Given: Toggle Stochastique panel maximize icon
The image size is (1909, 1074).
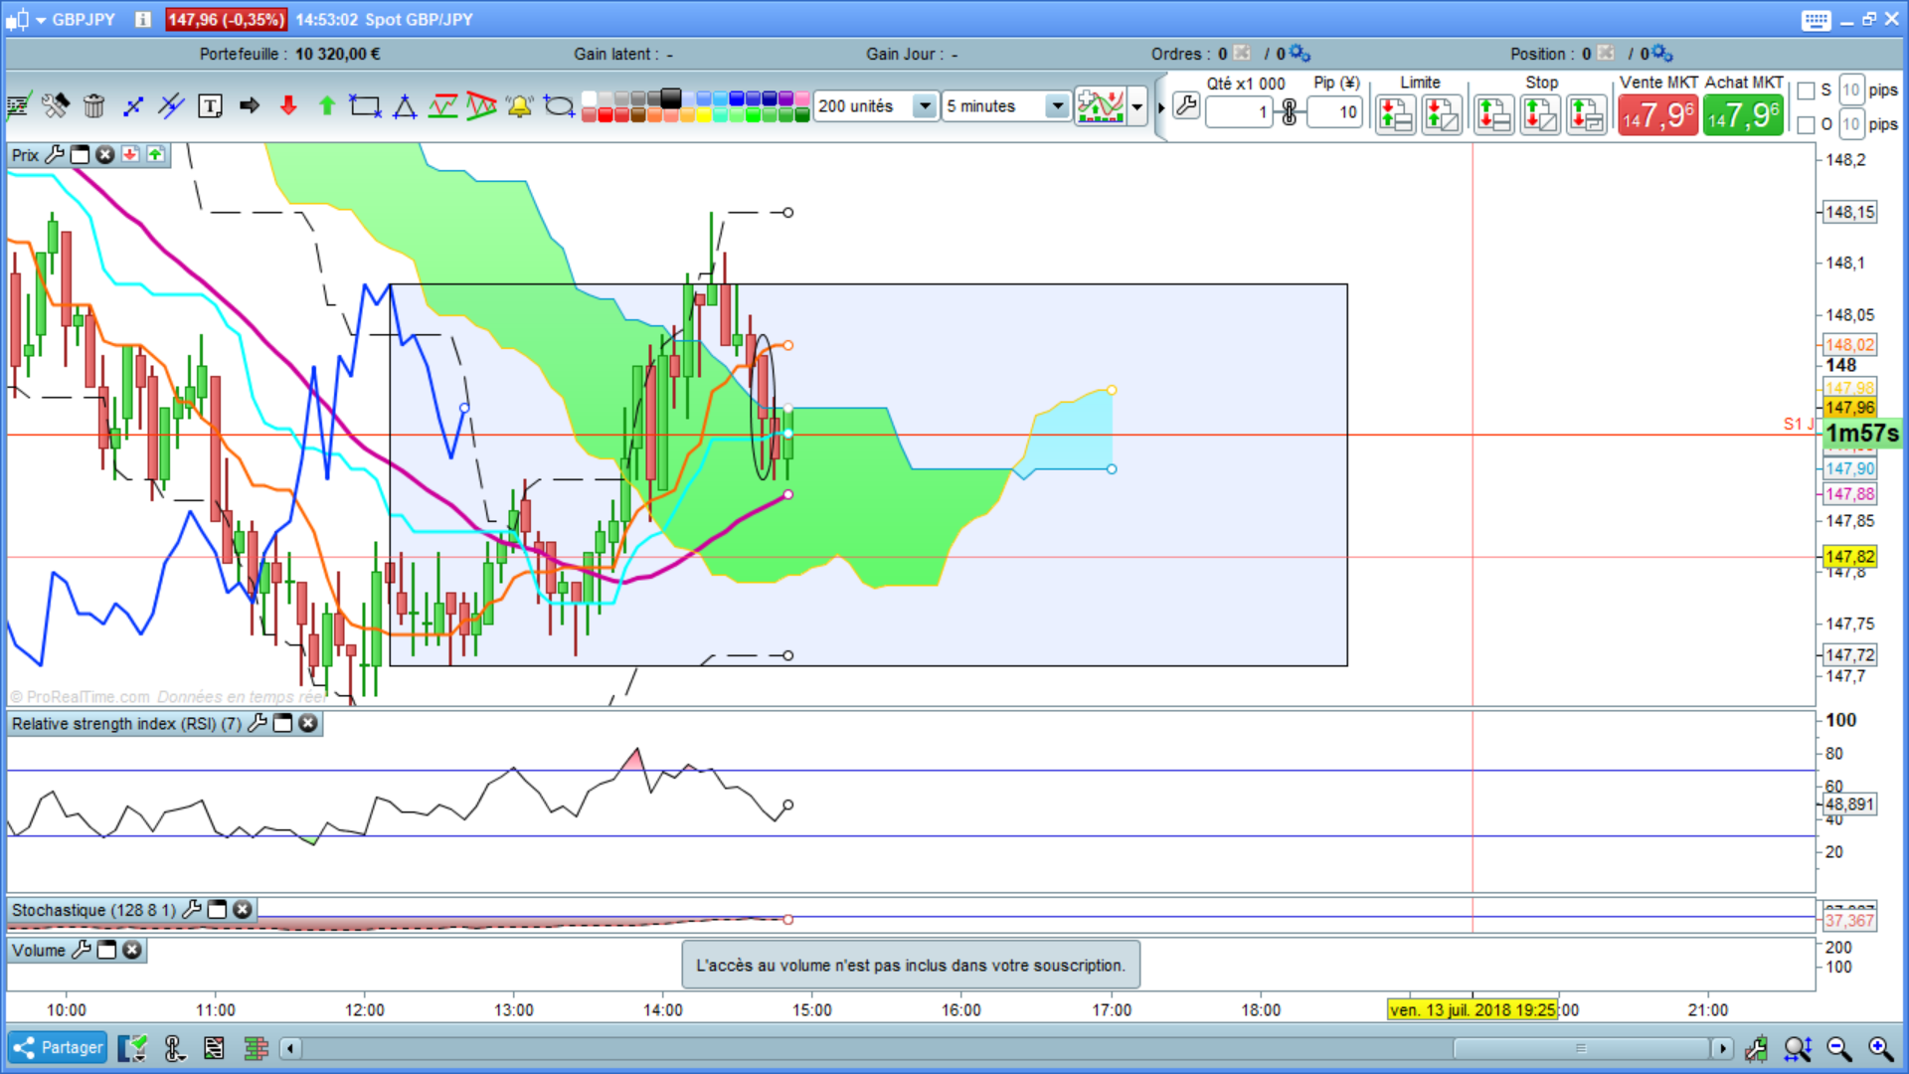Looking at the screenshot, I should pos(217,910).
